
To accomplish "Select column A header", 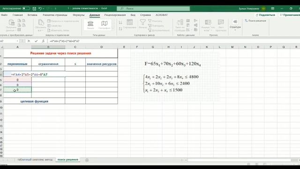I will click(17, 47).
